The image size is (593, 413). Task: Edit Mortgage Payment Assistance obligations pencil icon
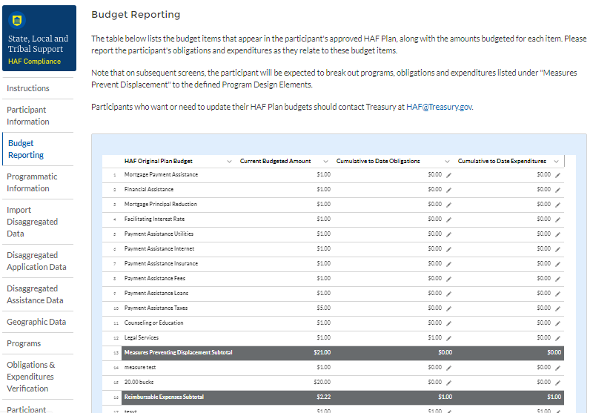click(448, 175)
